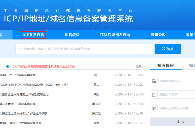Screen dimensions: 195x130
Task: Click the 请输入手机号 phone number field
Action: (x=173, y=95)
